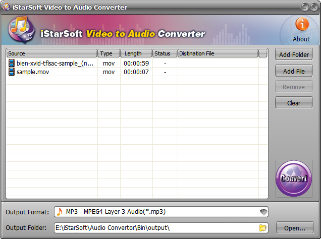Click the Add Folder button
The height and width of the screenshot is (239, 321).
coord(294,54)
